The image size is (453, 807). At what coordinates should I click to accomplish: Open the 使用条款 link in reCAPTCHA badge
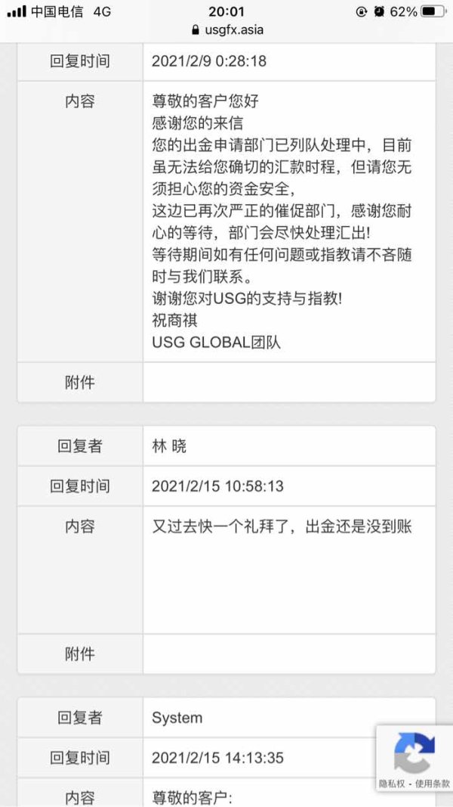pos(433,784)
